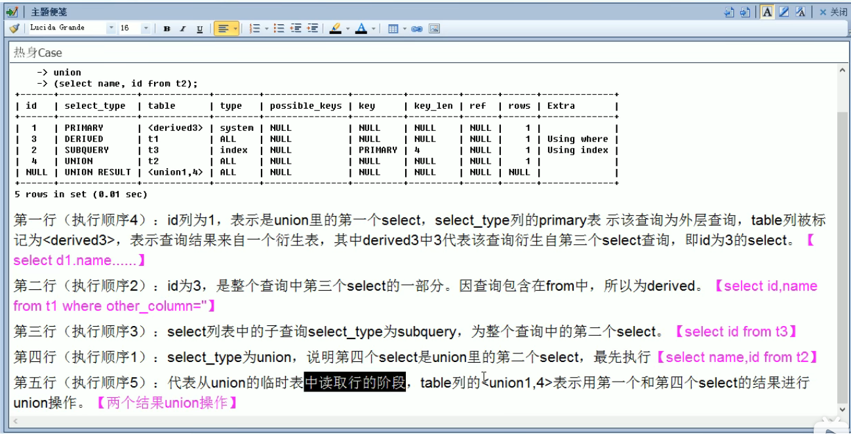Click the highlighter pen icon
This screenshot has width=851, height=434.
click(336, 28)
